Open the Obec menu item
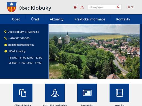This screenshot has height=106, width=142. [16, 19]
